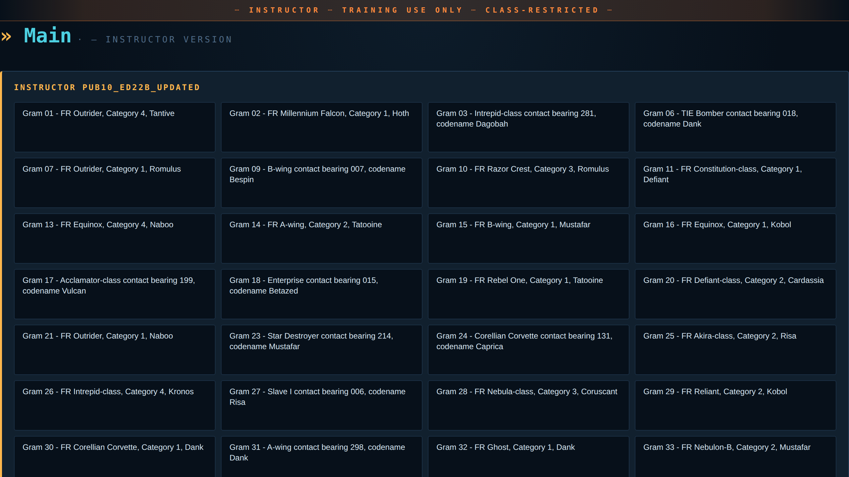Open Gram 06 TIE Bomber contact card
The image size is (849, 477).
click(x=736, y=127)
